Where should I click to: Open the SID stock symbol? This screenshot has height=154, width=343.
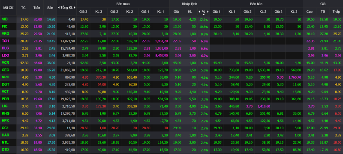pos(5,19)
